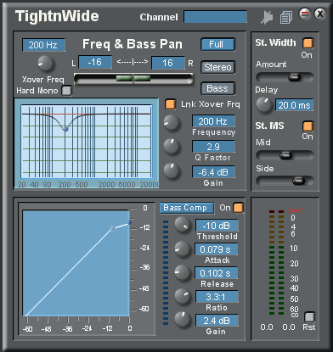This screenshot has height=352, width=333.
Task: Click the compressor makeup Gain knob
Action: coord(182,319)
